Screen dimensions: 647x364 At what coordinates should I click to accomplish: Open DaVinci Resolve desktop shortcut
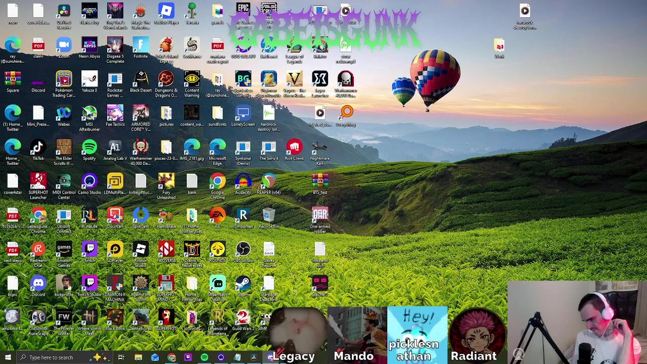64,16
